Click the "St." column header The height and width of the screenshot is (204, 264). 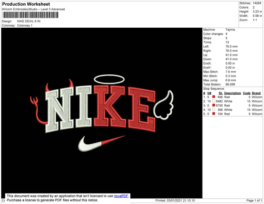220,93
